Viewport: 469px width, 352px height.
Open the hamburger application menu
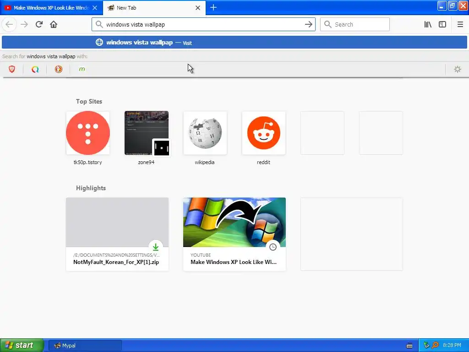[x=460, y=25]
